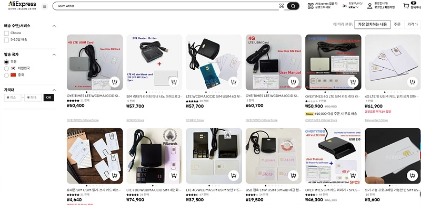Collapse the 발송 국가 filter section

[x=54, y=55]
